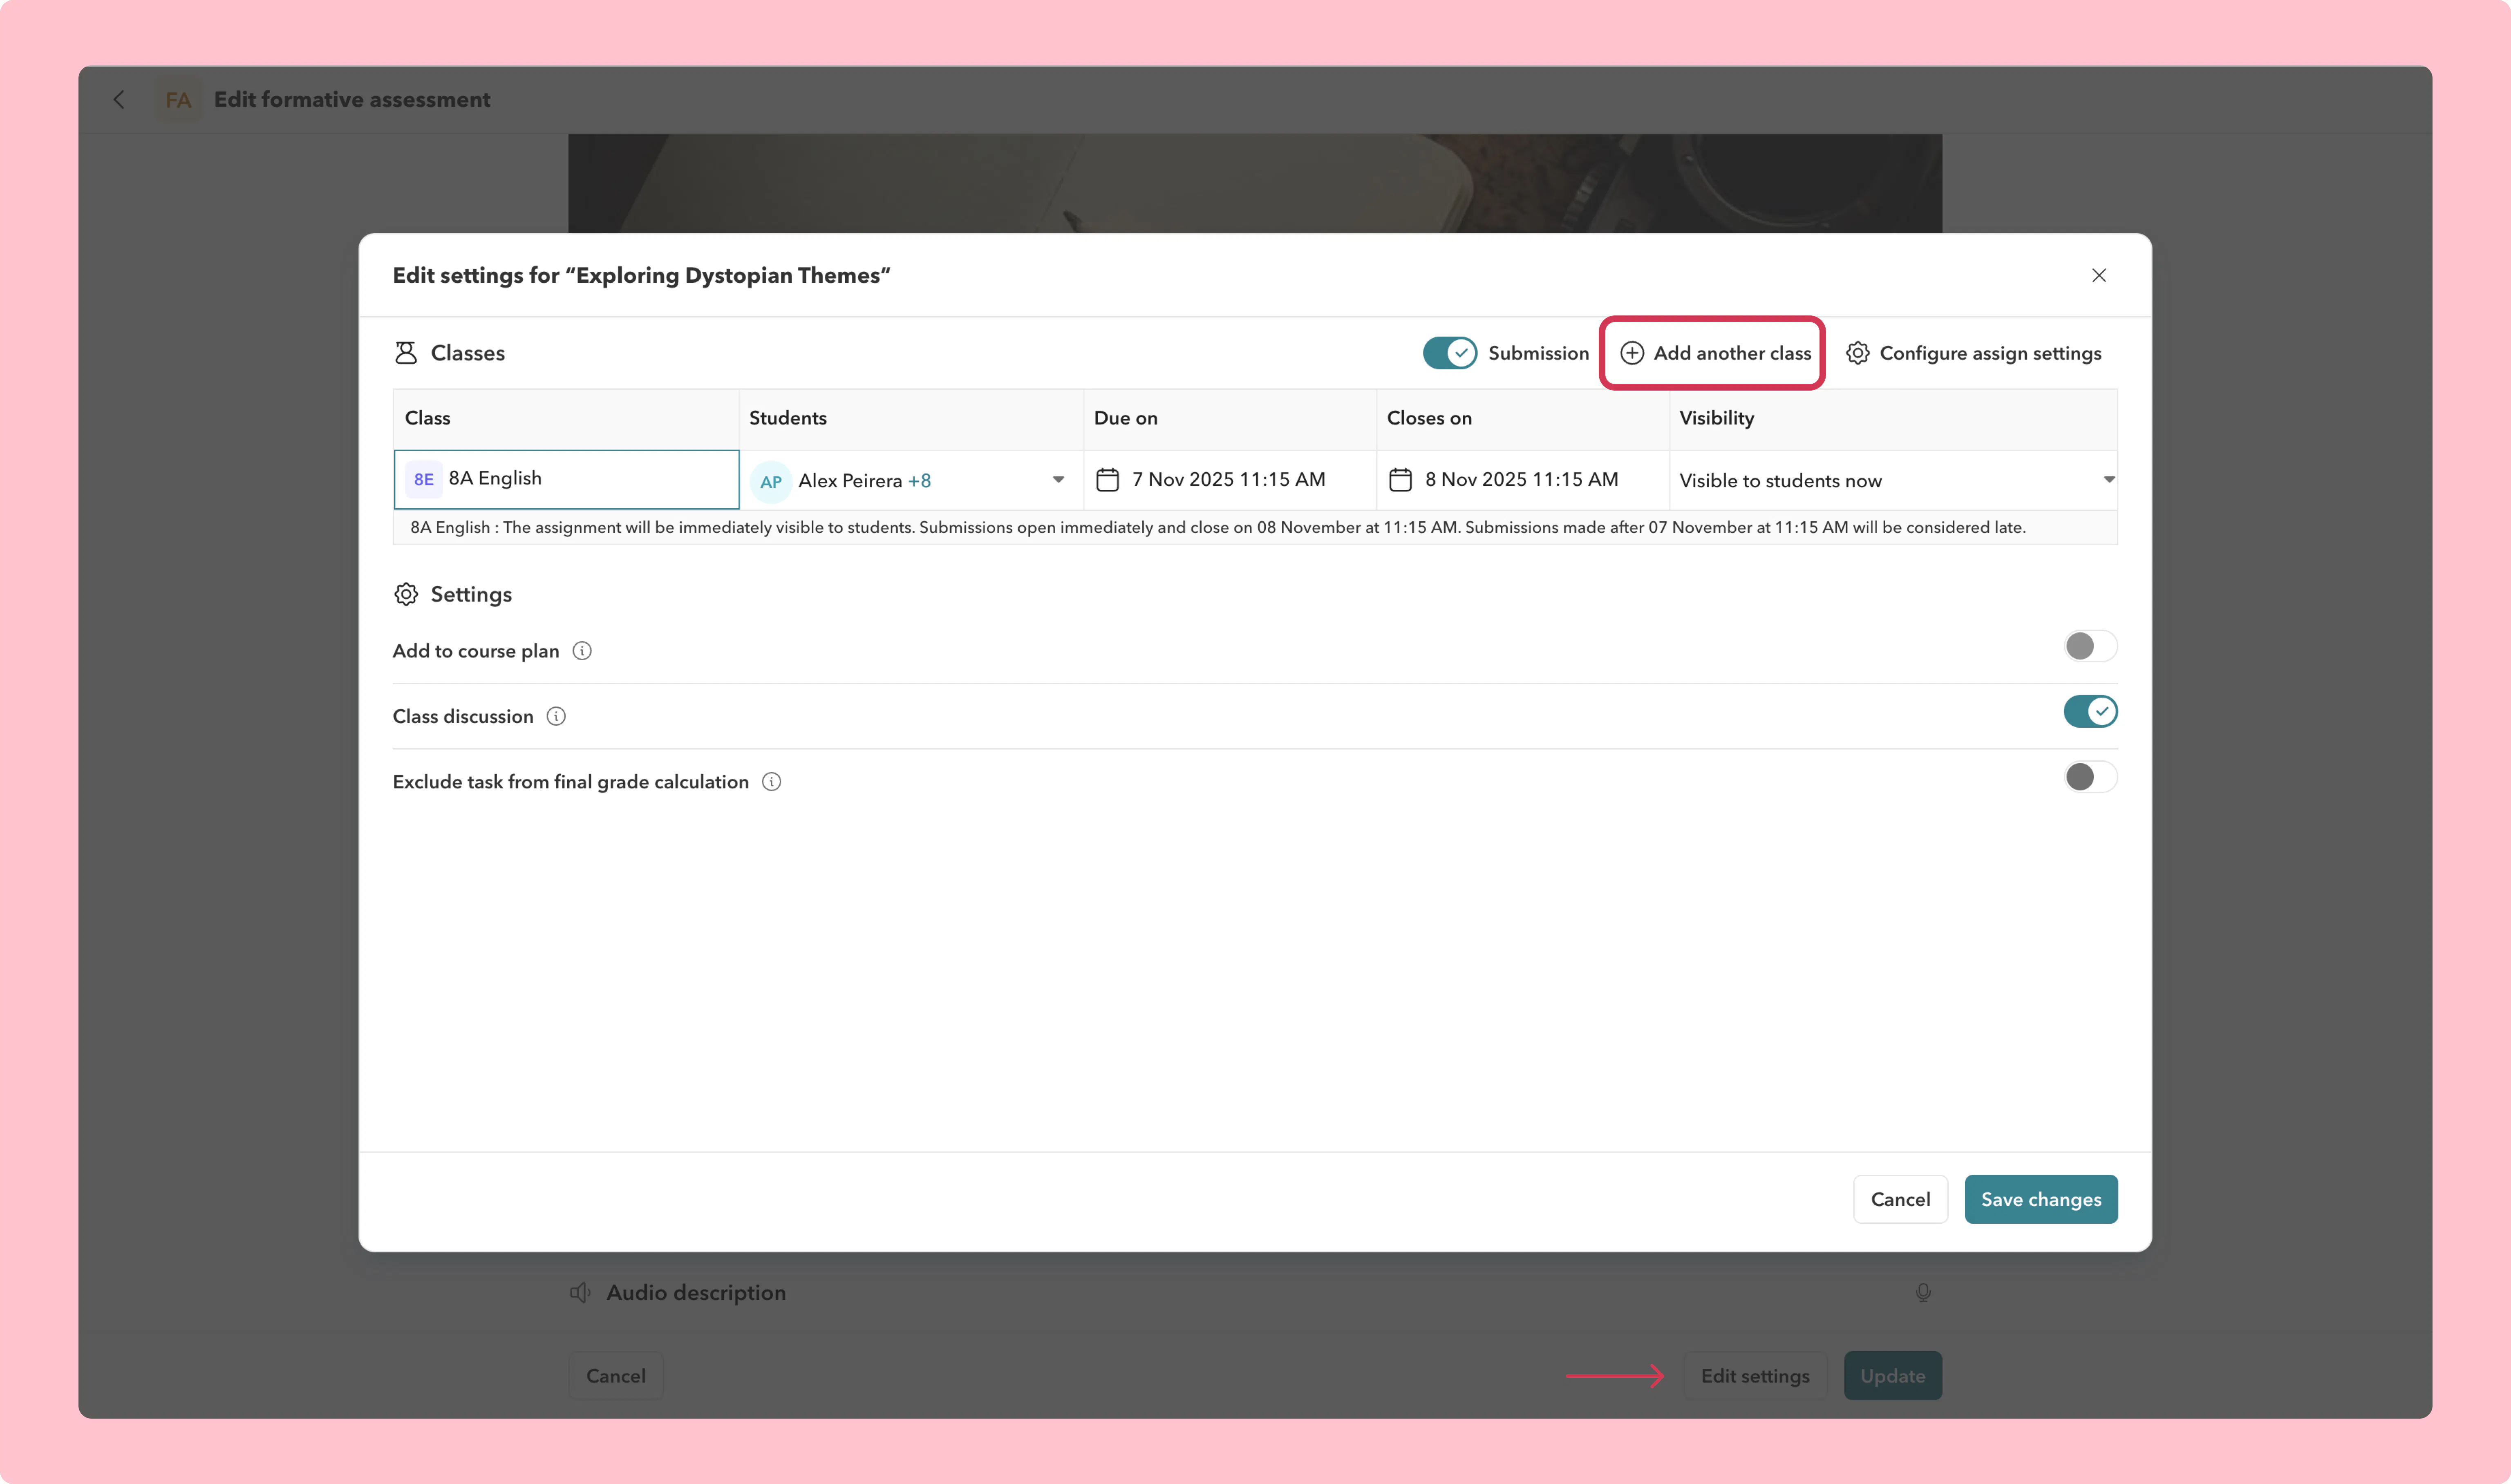The width and height of the screenshot is (2511, 1484).
Task: Click the Save changes button
Action: [x=2040, y=1199]
